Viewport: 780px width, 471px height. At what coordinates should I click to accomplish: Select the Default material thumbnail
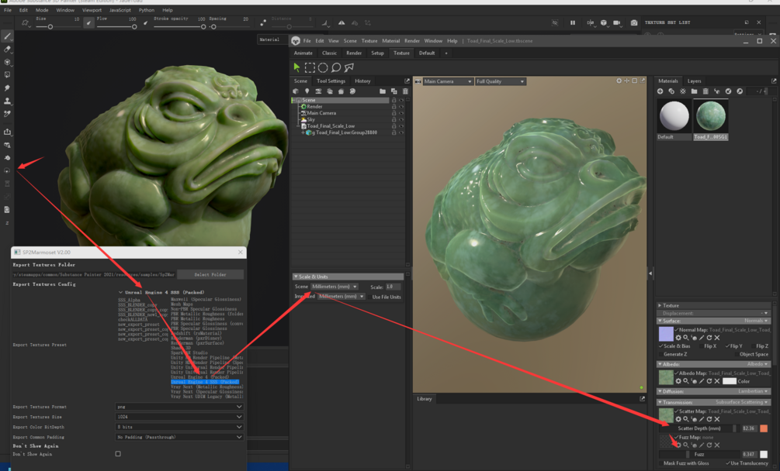[x=674, y=116]
